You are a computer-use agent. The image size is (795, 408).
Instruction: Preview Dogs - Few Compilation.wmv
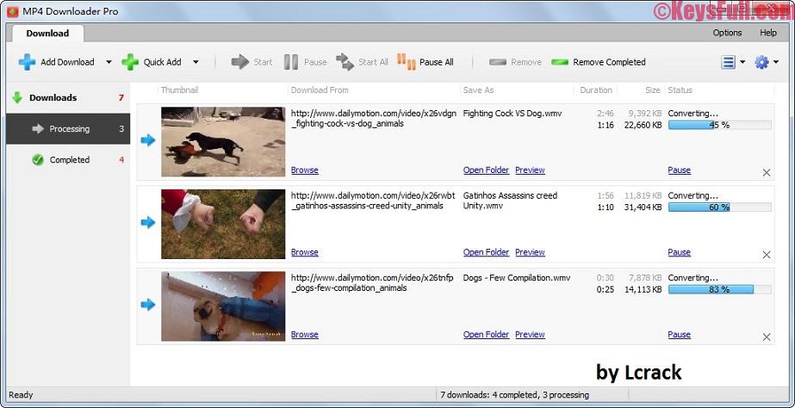pyautogui.click(x=530, y=335)
